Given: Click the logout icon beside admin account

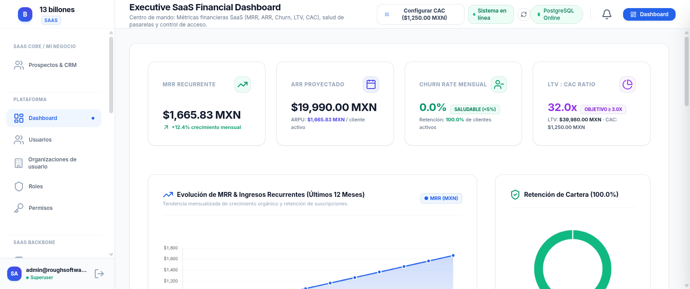Looking at the screenshot, I should click(x=99, y=273).
